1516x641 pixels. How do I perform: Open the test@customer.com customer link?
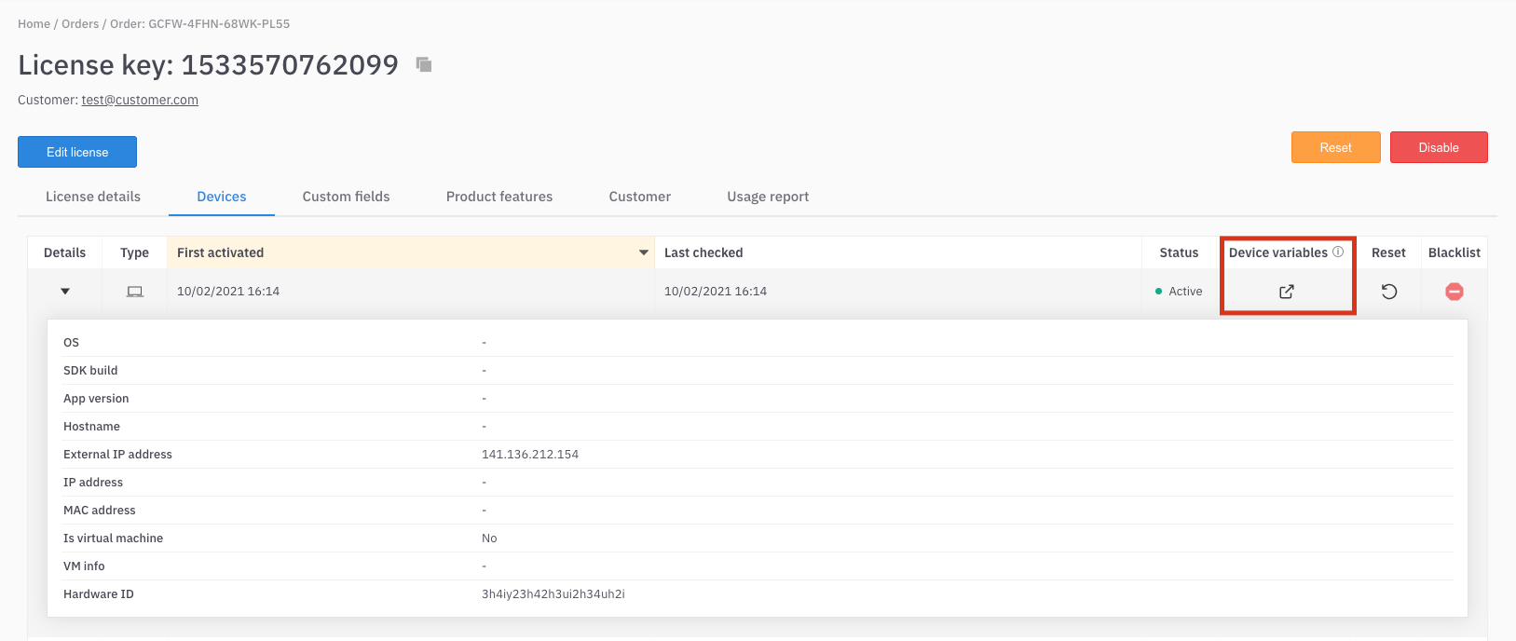tap(140, 100)
